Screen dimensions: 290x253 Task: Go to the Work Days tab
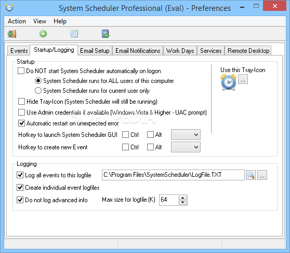(x=180, y=51)
